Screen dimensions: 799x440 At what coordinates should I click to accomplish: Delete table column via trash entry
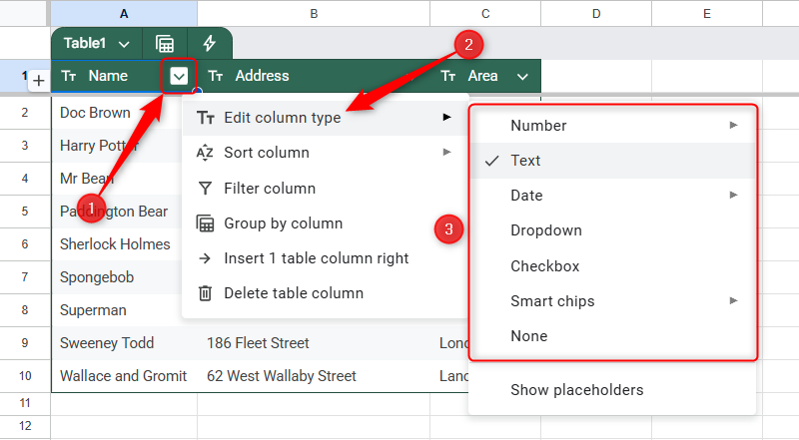tap(294, 293)
